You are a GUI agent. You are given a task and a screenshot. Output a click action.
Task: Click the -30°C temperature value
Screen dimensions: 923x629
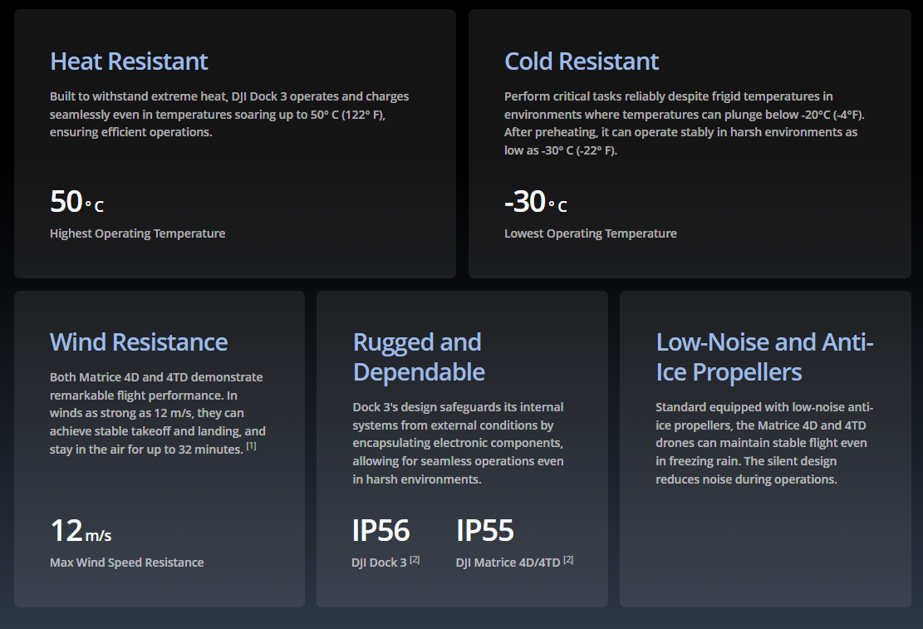pyautogui.click(x=535, y=202)
